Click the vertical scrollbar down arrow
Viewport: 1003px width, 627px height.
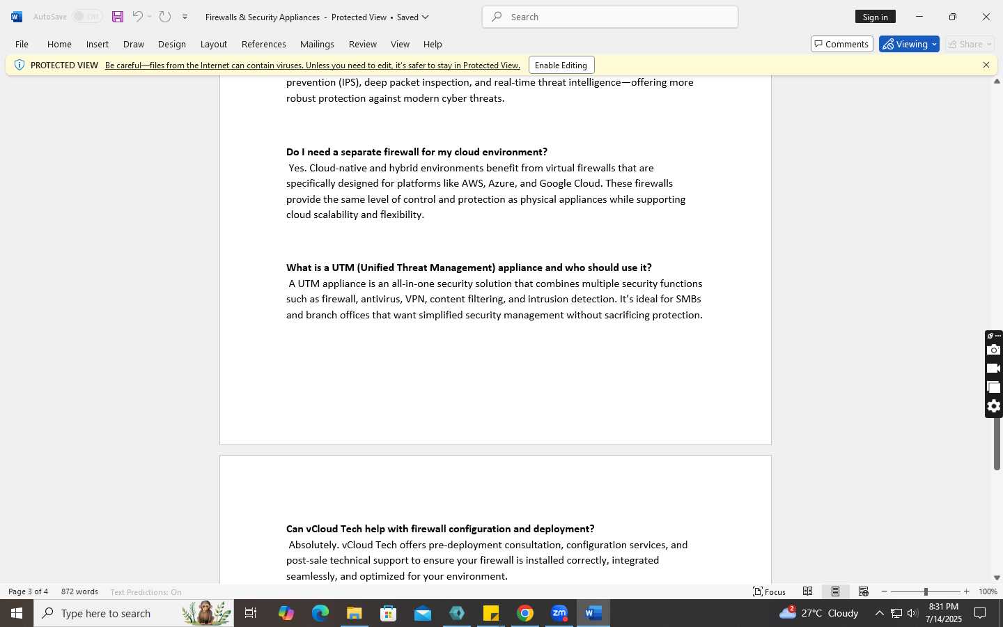click(x=997, y=578)
